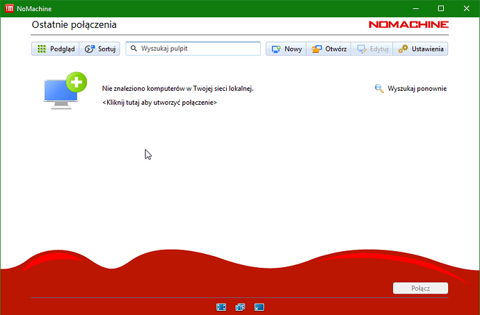480x315 pixels.
Task: Click the minimize-to-tray icon at bottom
Action: coord(259,306)
